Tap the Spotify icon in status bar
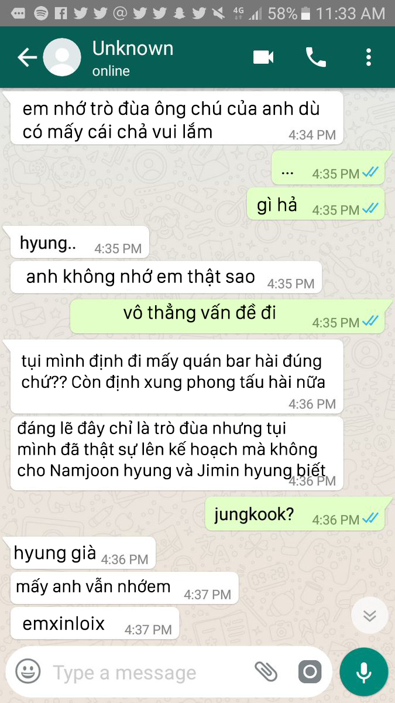Viewport: 395px width, 703px height. tap(41, 13)
